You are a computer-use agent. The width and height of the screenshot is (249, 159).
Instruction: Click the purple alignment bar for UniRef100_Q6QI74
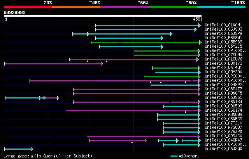[132, 111]
